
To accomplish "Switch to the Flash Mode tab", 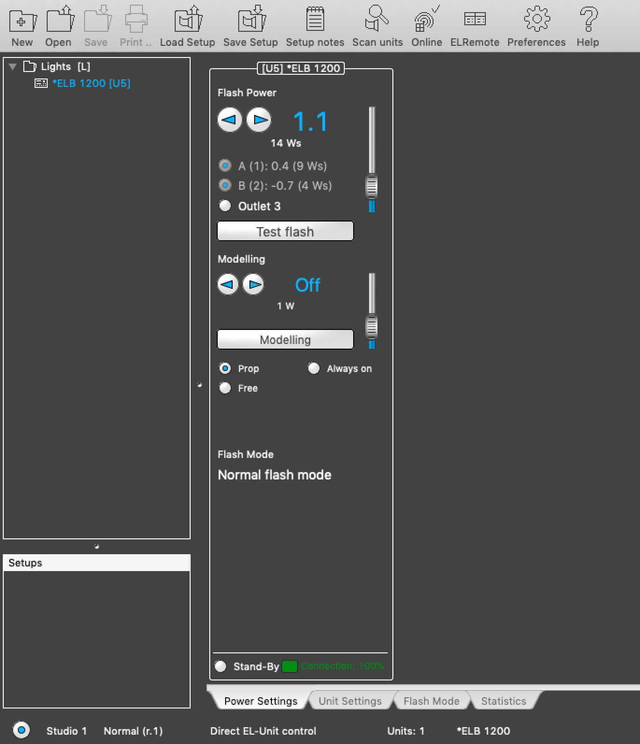I will (x=431, y=701).
